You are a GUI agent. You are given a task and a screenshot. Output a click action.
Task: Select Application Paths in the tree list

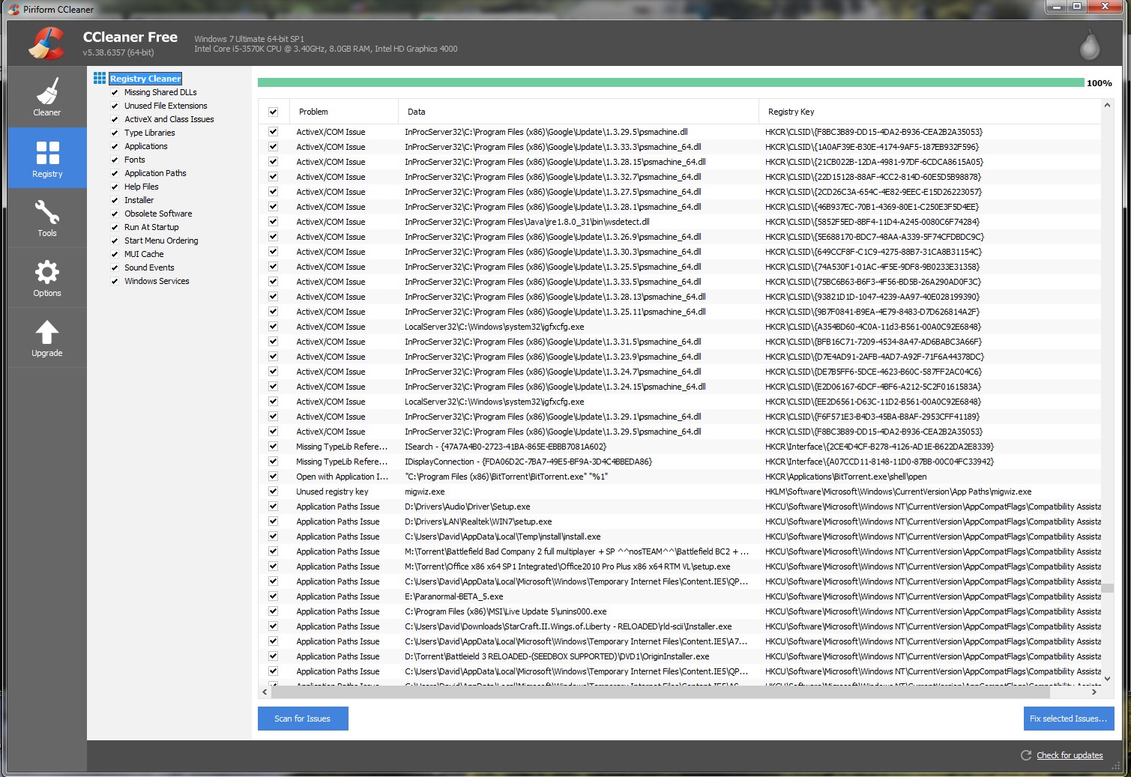point(155,173)
